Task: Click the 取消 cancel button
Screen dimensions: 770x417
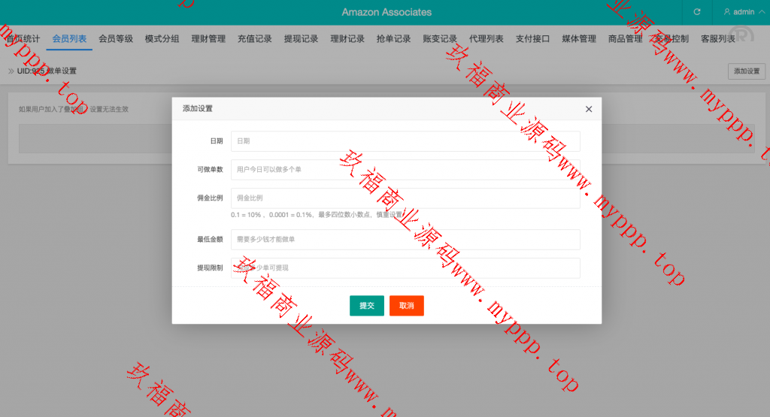Action: (x=407, y=306)
